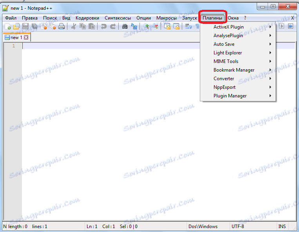
Task: Close the new 1 tab with its X
Action: pyautogui.click(x=26, y=37)
